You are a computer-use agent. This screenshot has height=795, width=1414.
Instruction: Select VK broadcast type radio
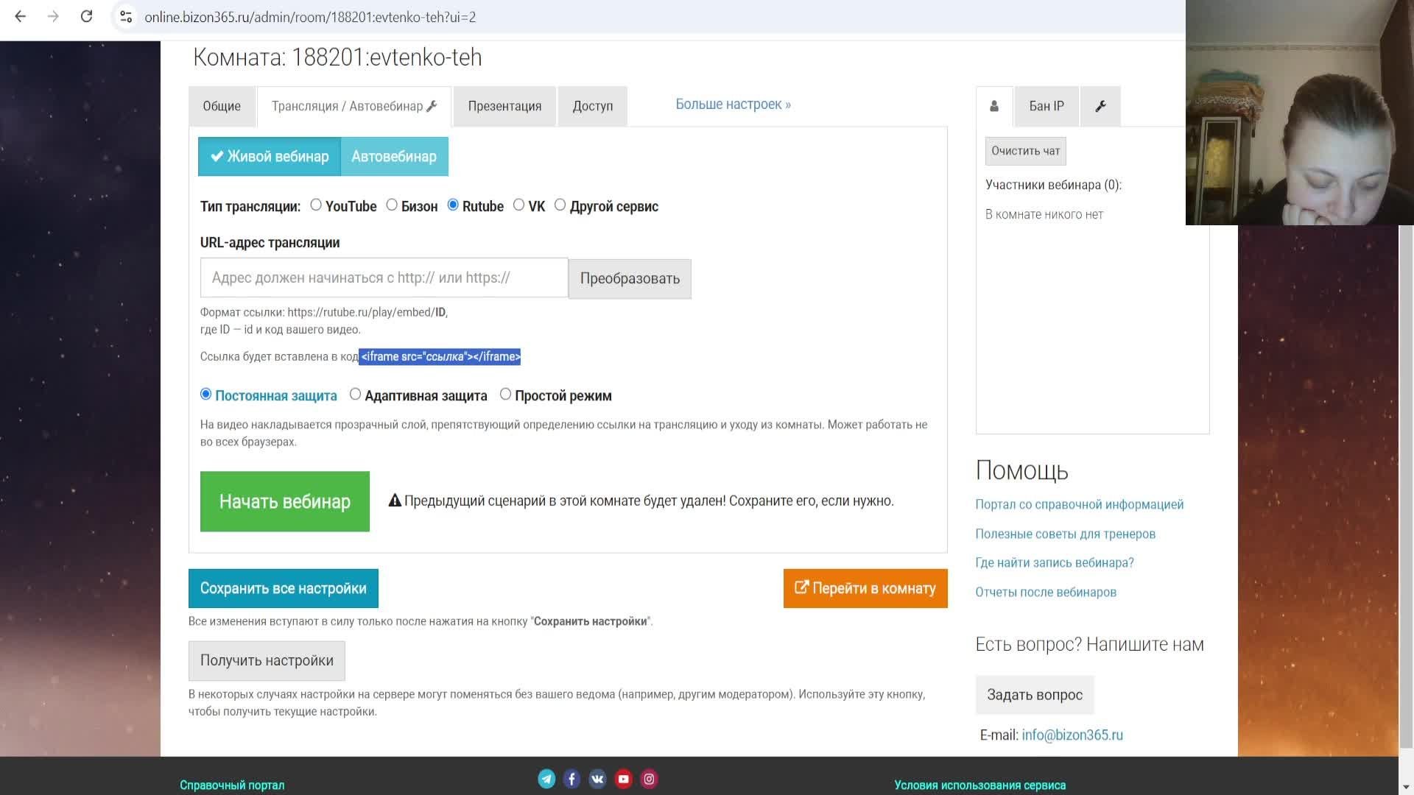point(518,205)
